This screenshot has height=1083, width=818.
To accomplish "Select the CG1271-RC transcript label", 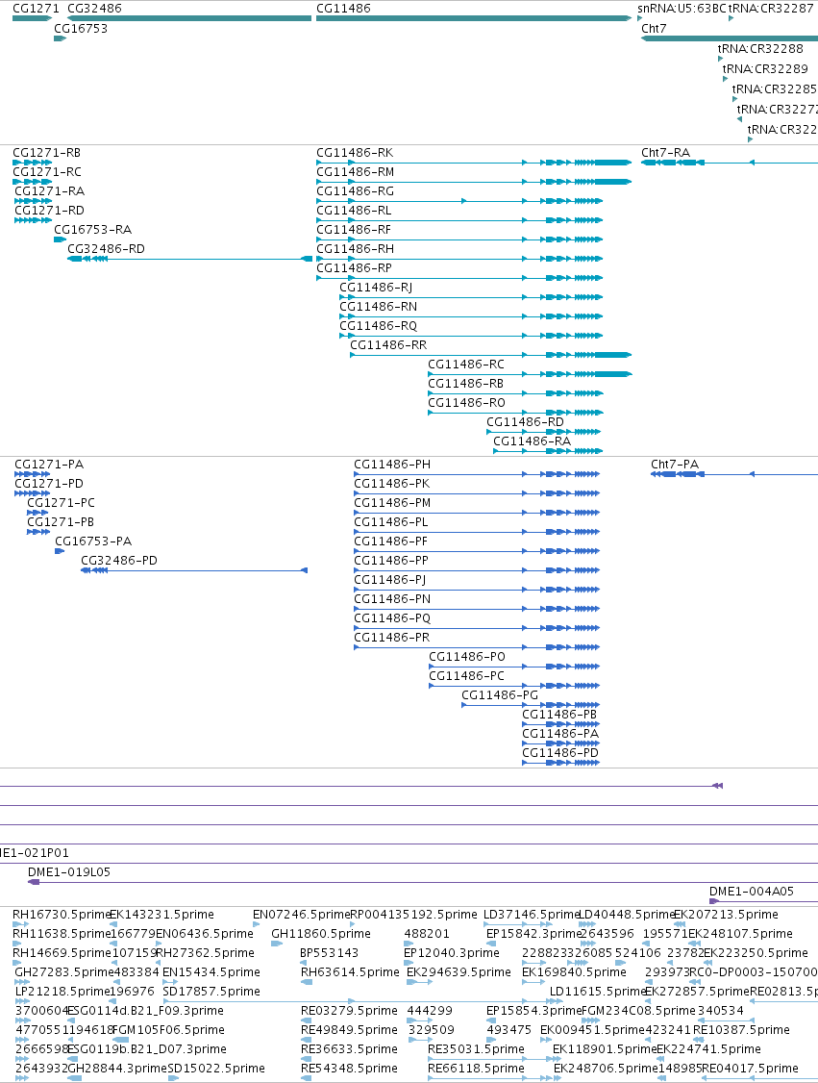I will click(x=46, y=172).
